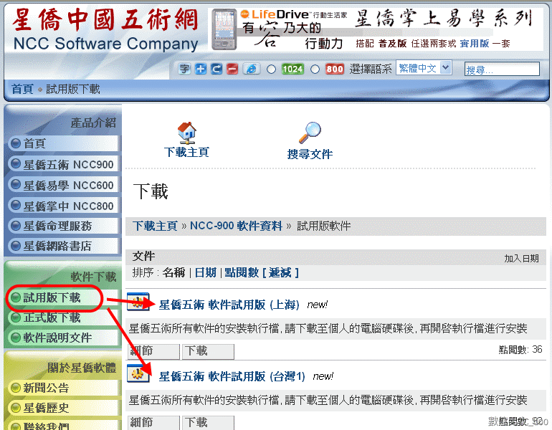
Task: Click file icon beside 軟件試用版 (台灣1)
Action: pos(138,373)
